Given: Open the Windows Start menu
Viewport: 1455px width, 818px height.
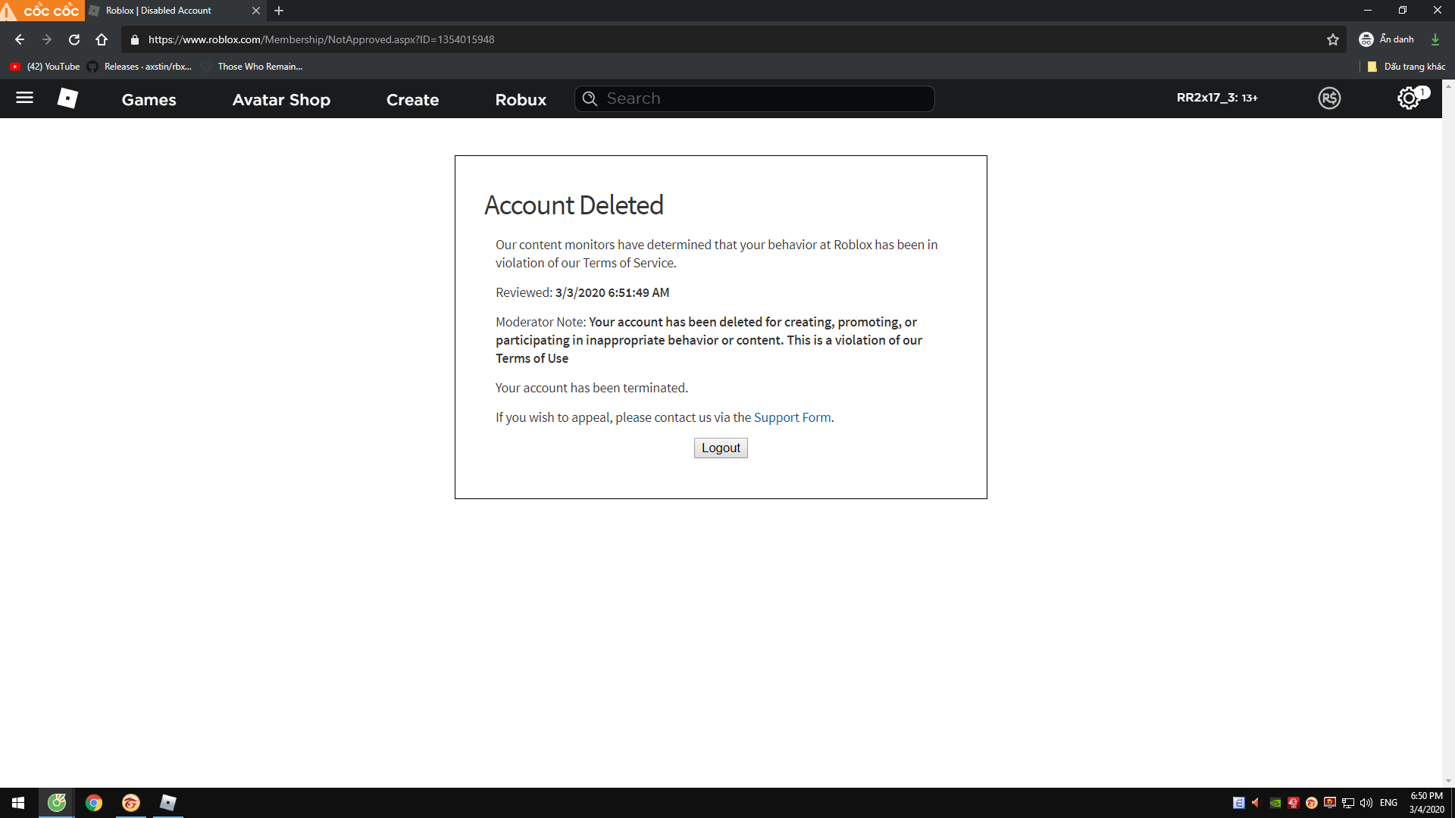Looking at the screenshot, I should (18, 803).
